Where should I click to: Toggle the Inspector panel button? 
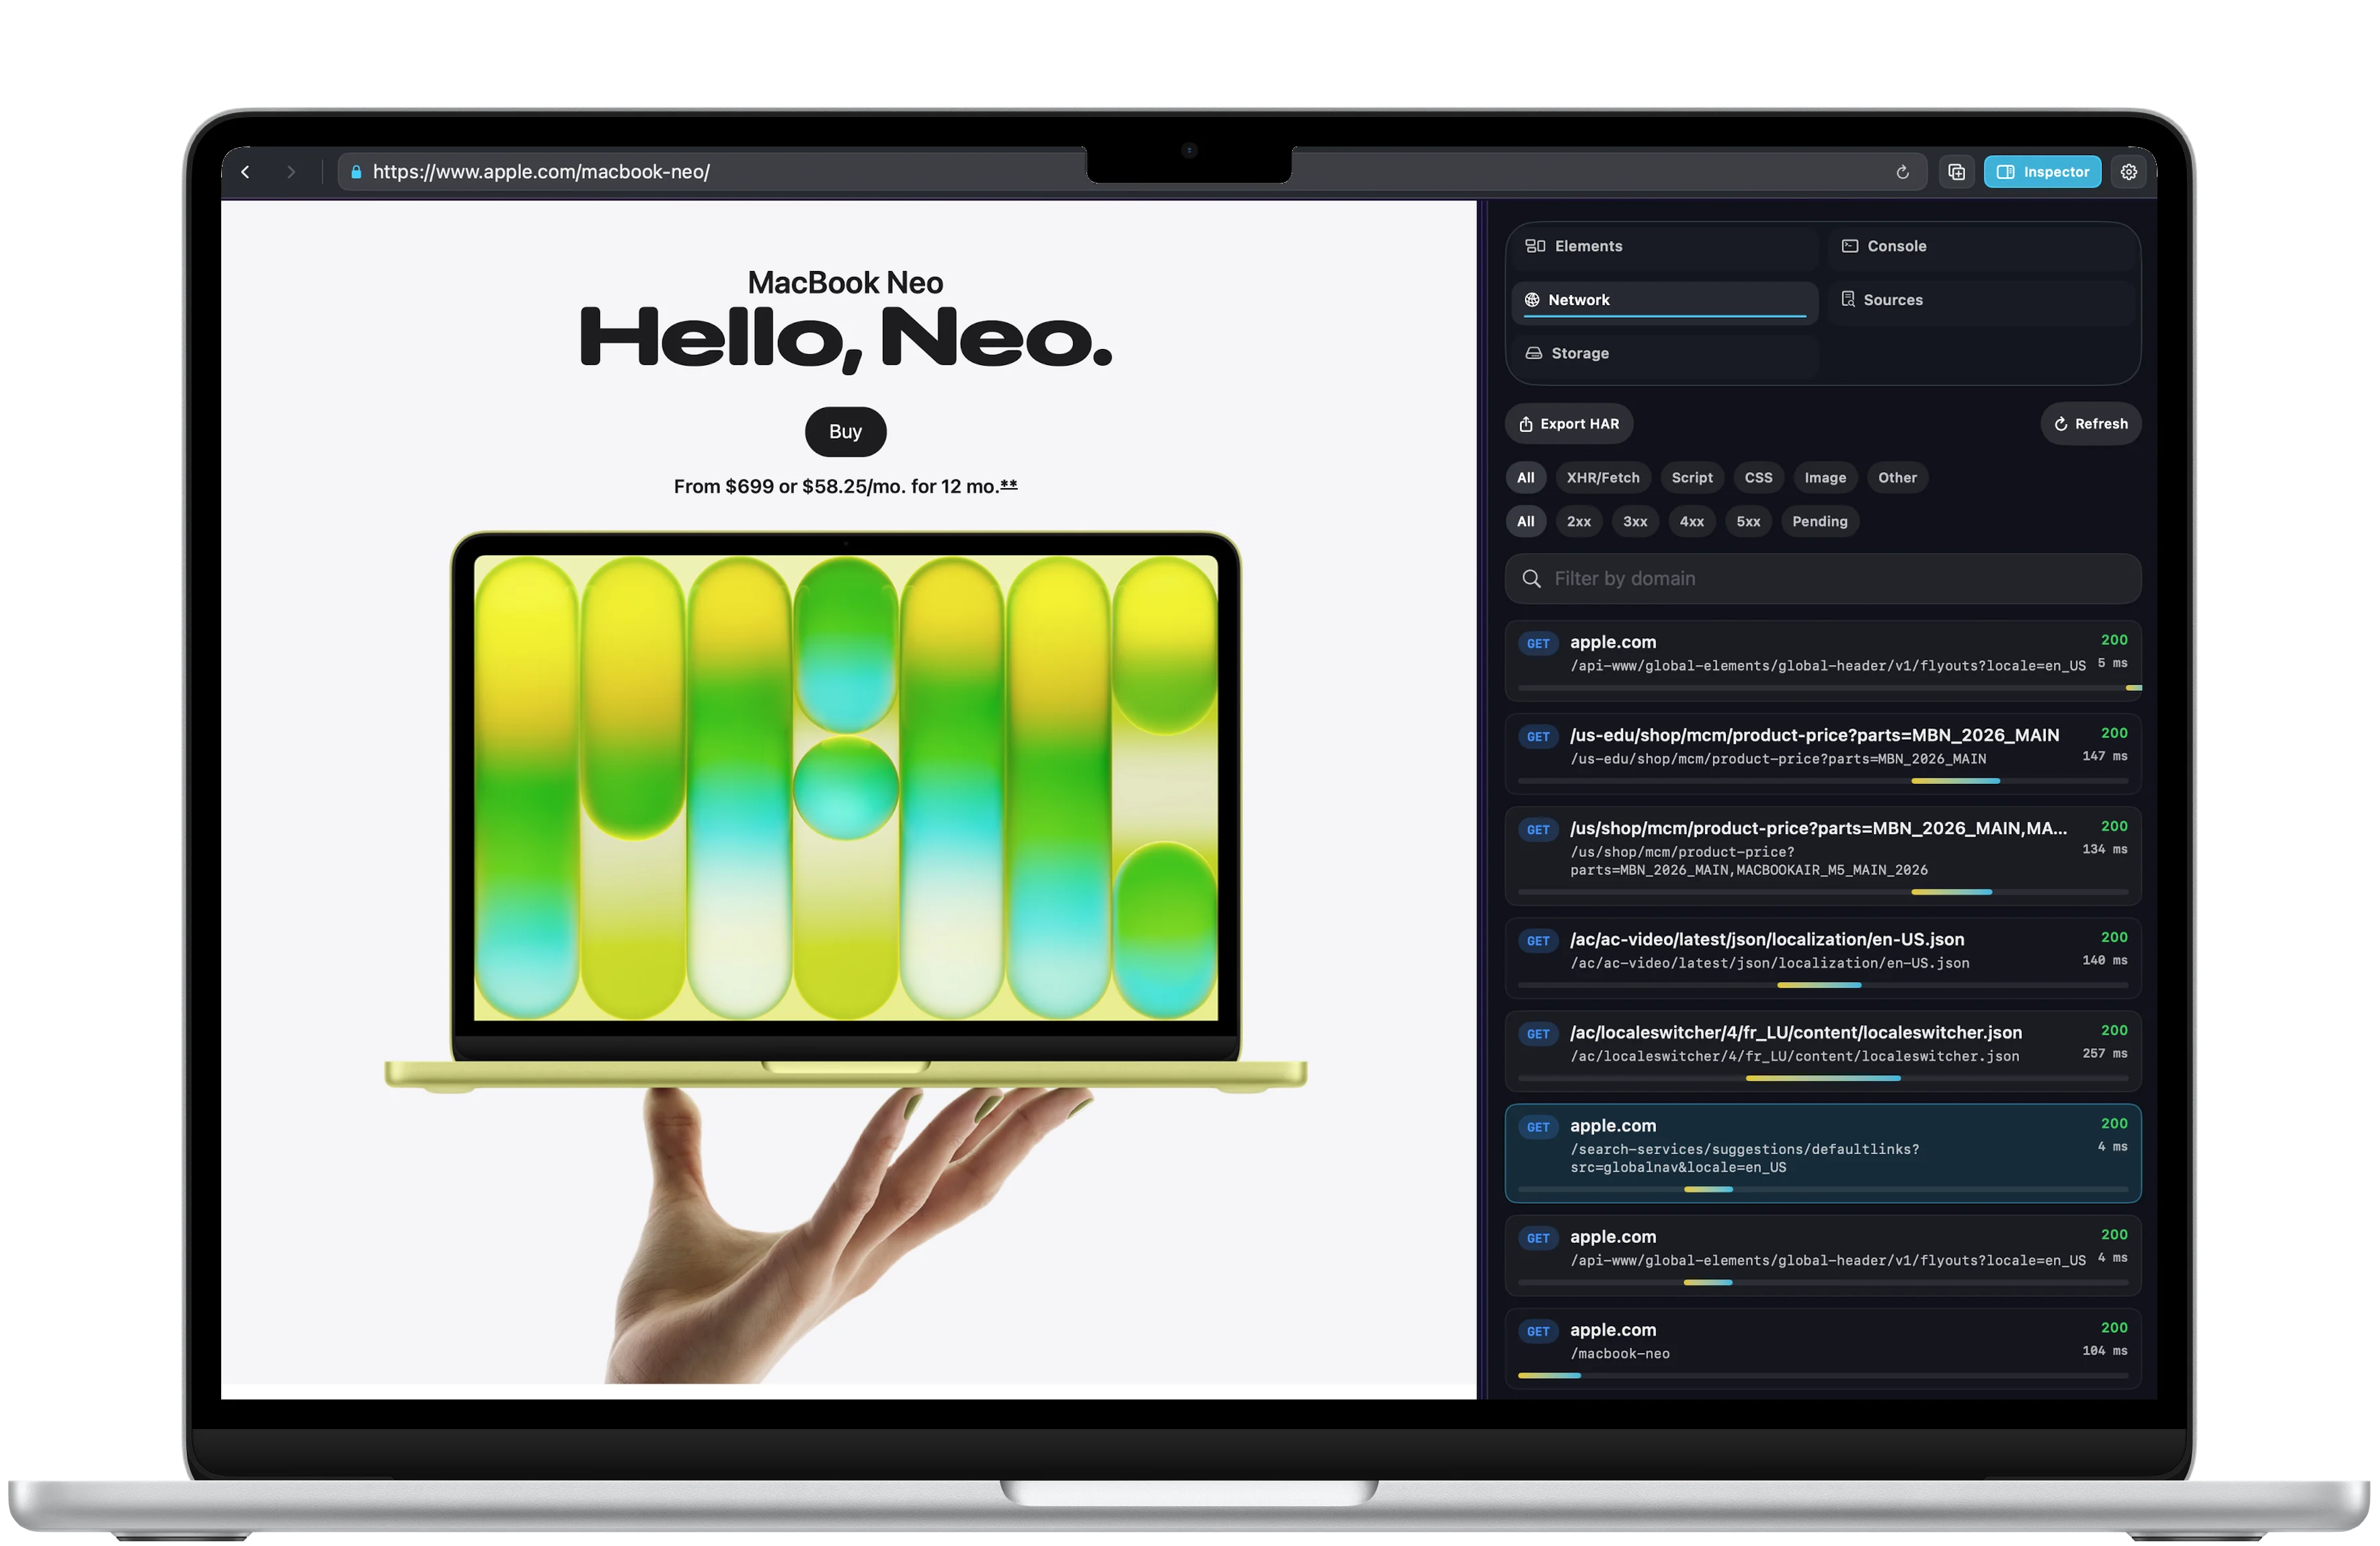pos(2042,172)
